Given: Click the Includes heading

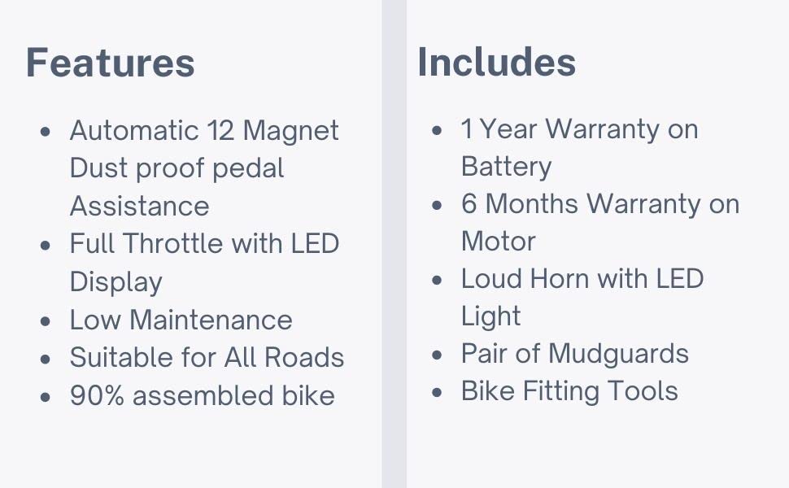Looking at the screenshot, I should tap(496, 63).
